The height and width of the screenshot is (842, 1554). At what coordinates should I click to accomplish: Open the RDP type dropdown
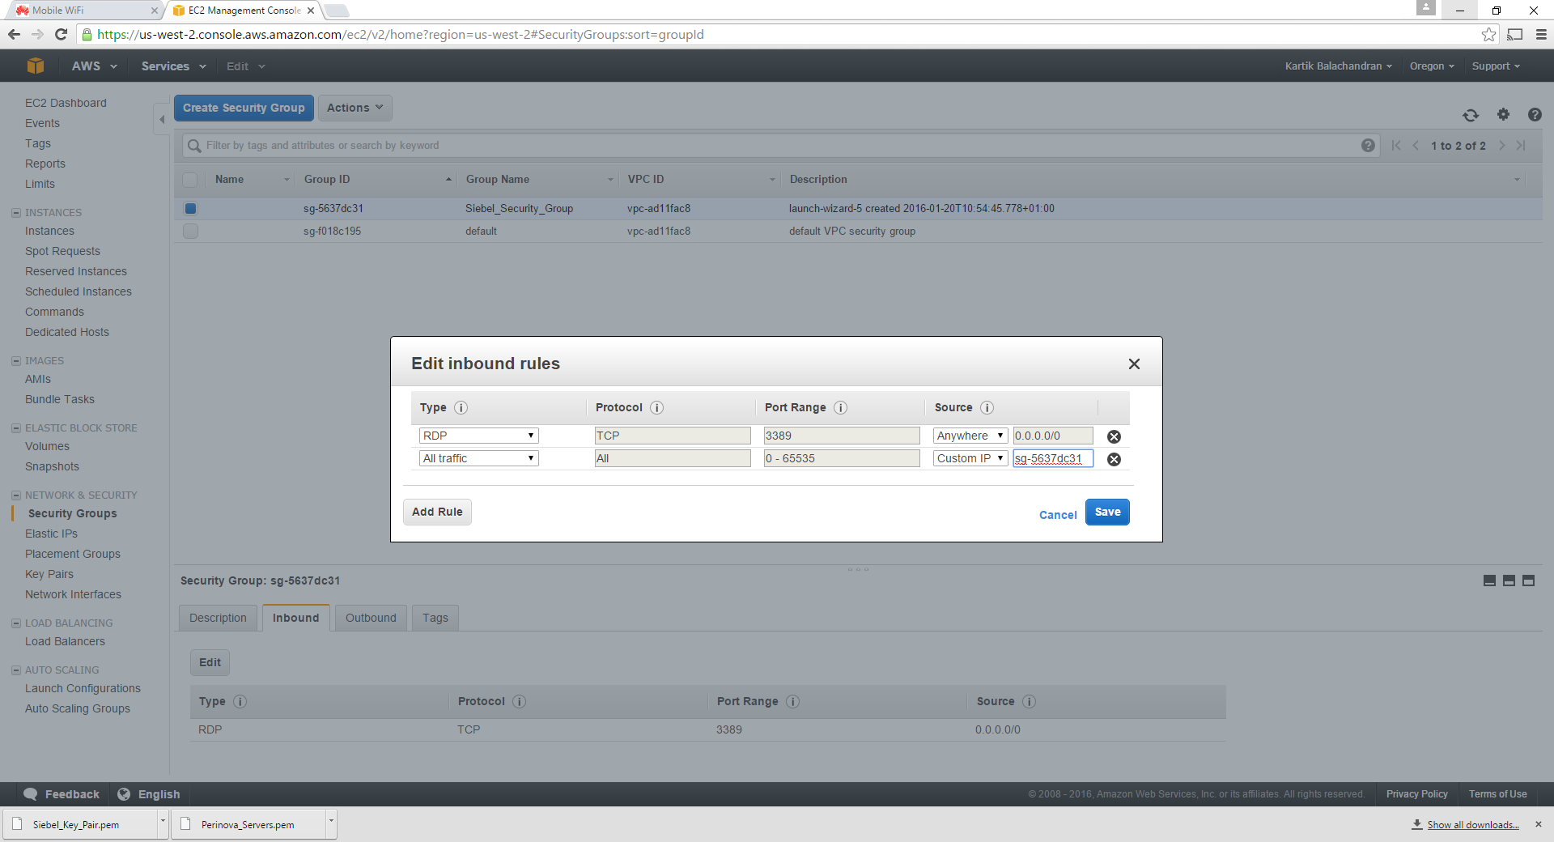(478, 436)
